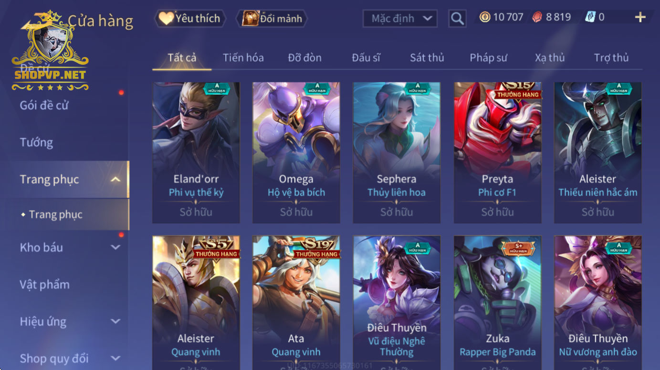Open the Yêu thích heart favorites
Screen dimensions: 660x370
189,19
